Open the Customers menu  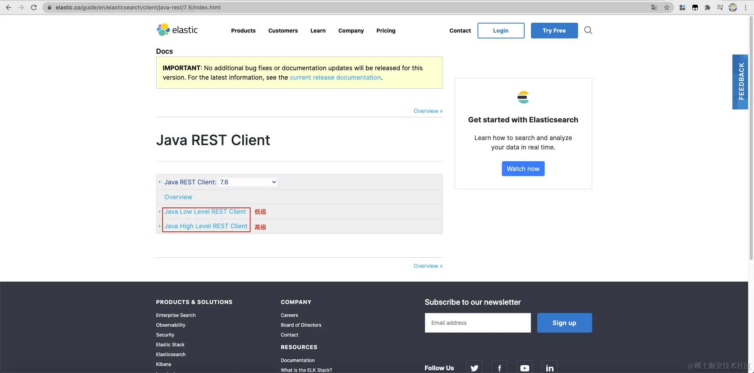[283, 31]
